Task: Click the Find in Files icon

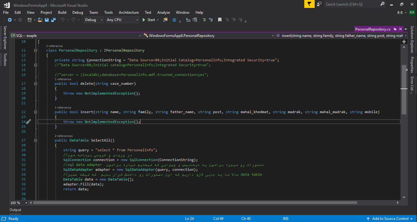Action: (165, 20)
